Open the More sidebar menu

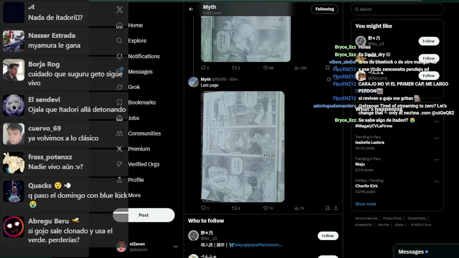point(134,195)
